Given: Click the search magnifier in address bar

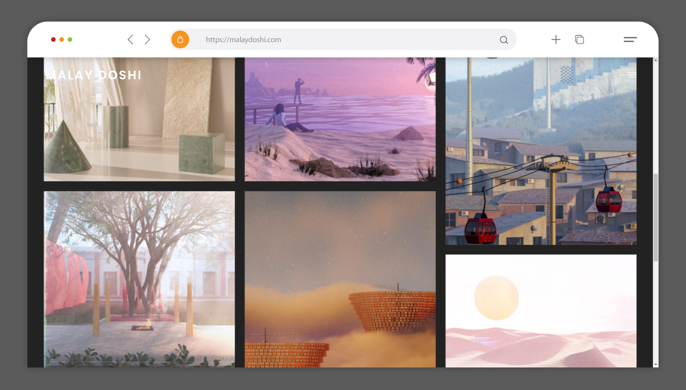Looking at the screenshot, I should tap(504, 40).
